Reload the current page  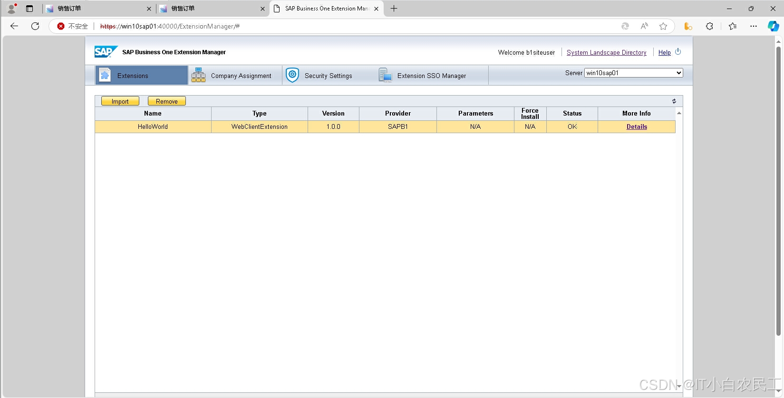[x=35, y=26]
